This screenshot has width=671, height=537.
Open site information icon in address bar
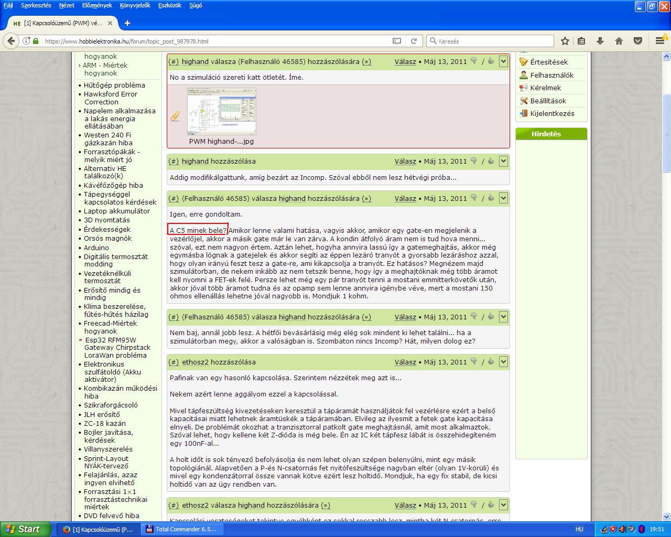coord(26,41)
